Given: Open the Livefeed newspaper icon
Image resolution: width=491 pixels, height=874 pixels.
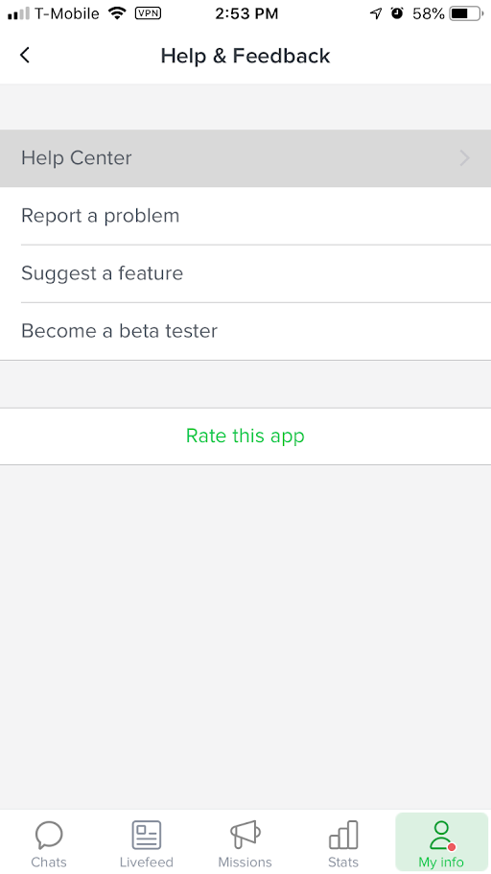Looking at the screenshot, I should [x=147, y=835].
